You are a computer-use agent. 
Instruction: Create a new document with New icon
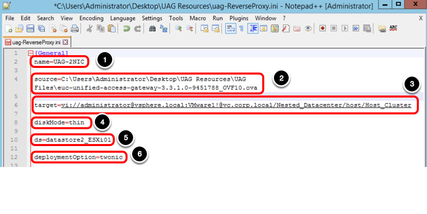(9, 29)
